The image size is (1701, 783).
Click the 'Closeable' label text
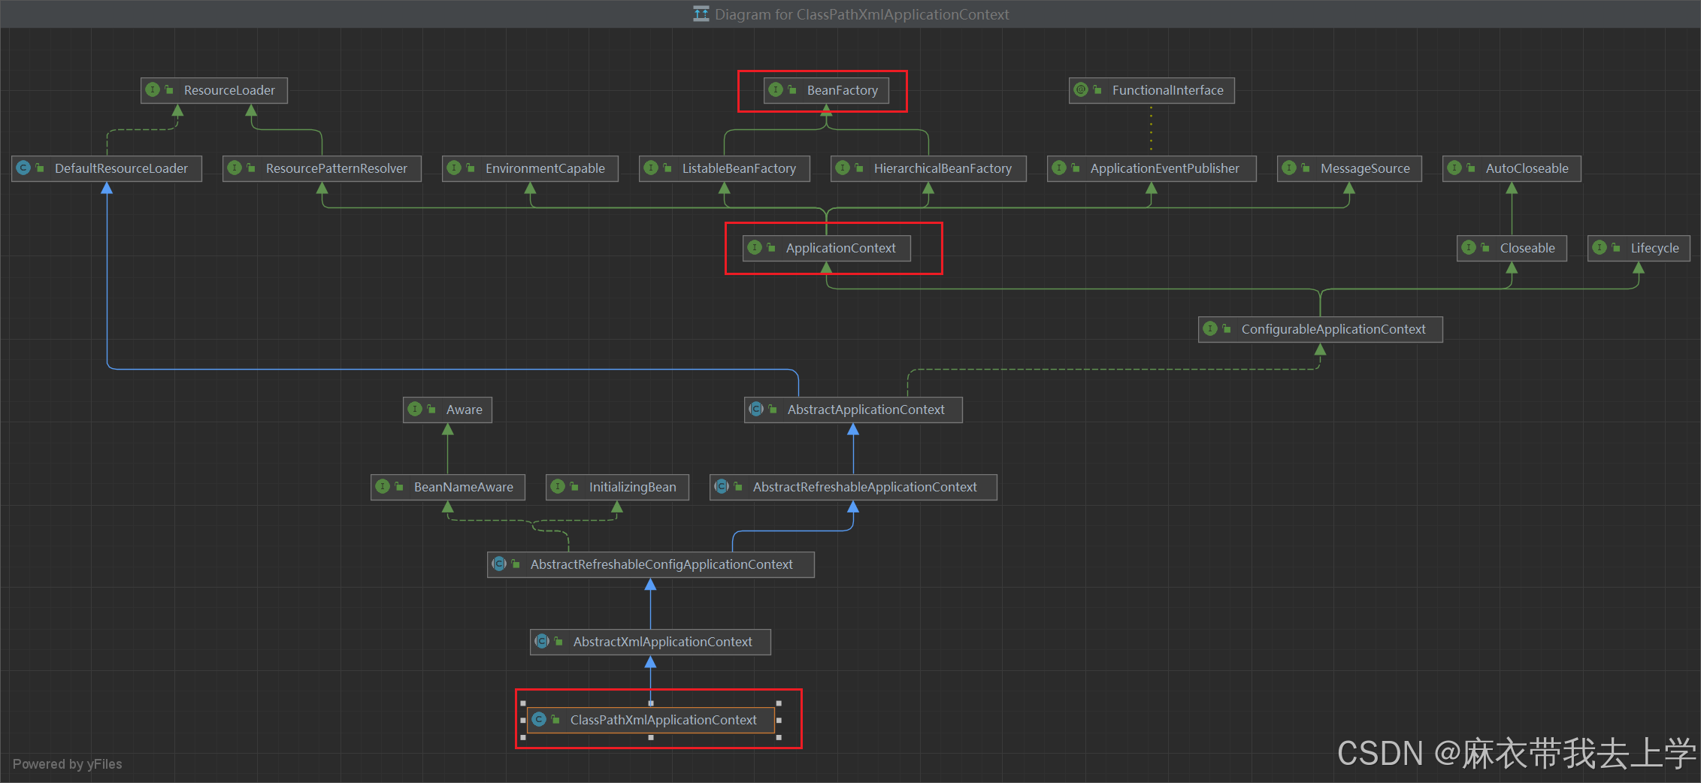1527,248
